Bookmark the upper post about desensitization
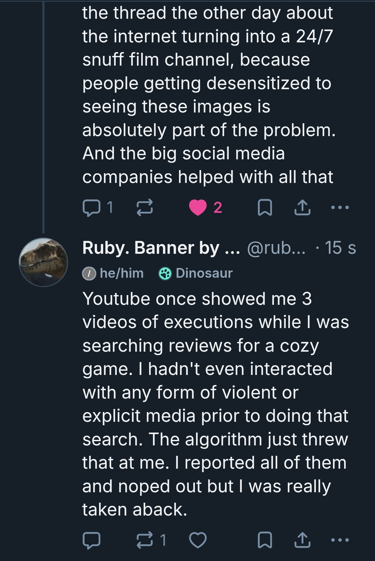This screenshot has width=375, height=561. click(x=264, y=208)
